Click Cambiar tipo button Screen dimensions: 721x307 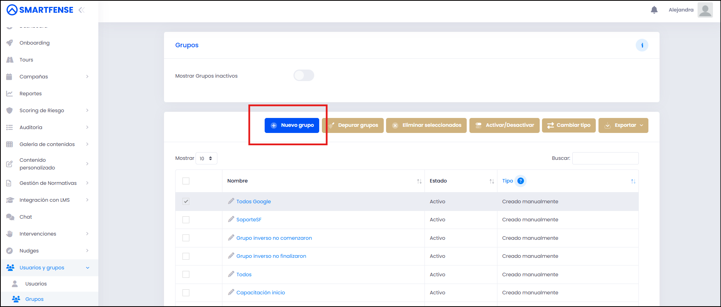pyautogui.click(x=569, y=125)
